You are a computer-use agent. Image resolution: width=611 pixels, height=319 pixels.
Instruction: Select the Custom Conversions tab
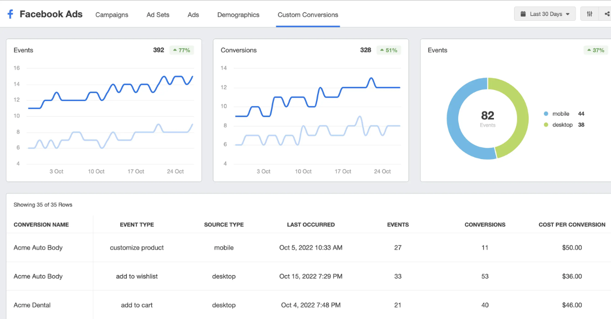pos(308,15)
